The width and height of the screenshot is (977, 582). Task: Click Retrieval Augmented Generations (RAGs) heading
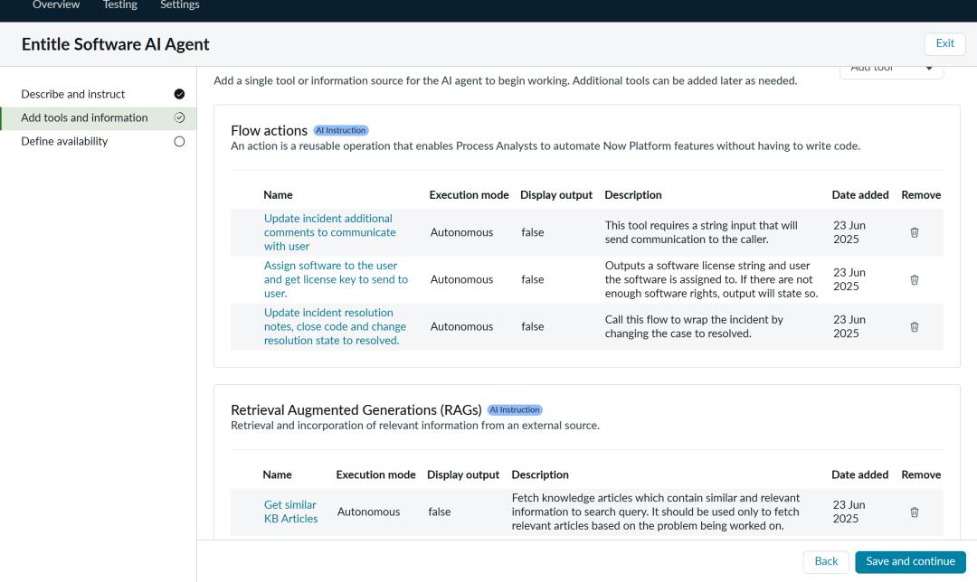click(356, 410)
